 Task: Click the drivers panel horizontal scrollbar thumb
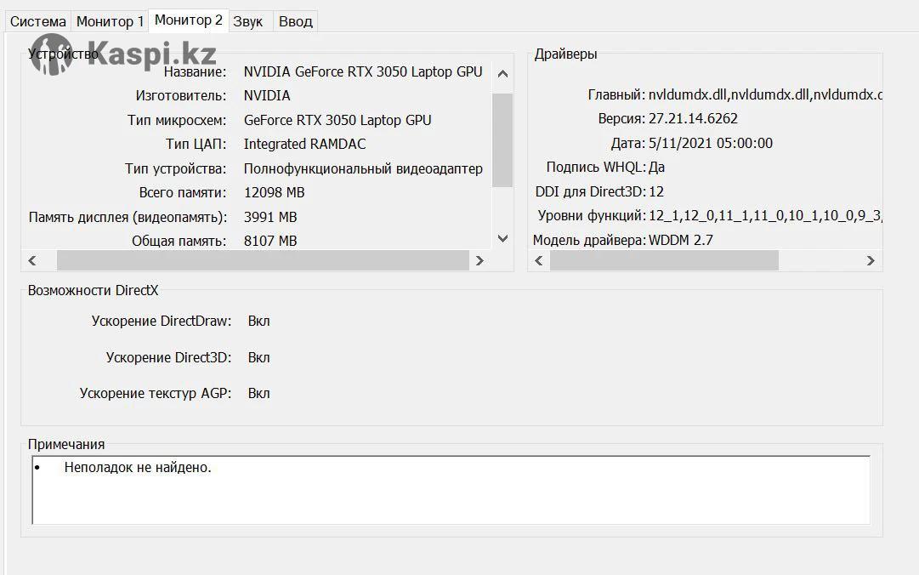click(x=664, y=260)
